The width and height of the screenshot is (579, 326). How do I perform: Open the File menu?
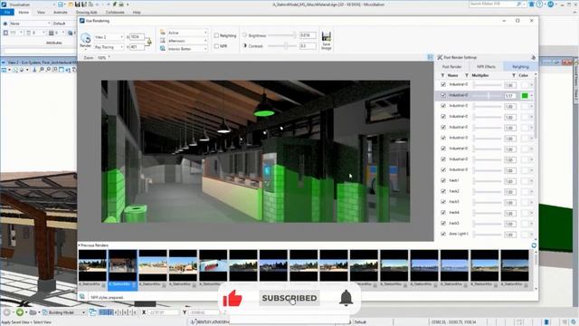pos(7,12)
